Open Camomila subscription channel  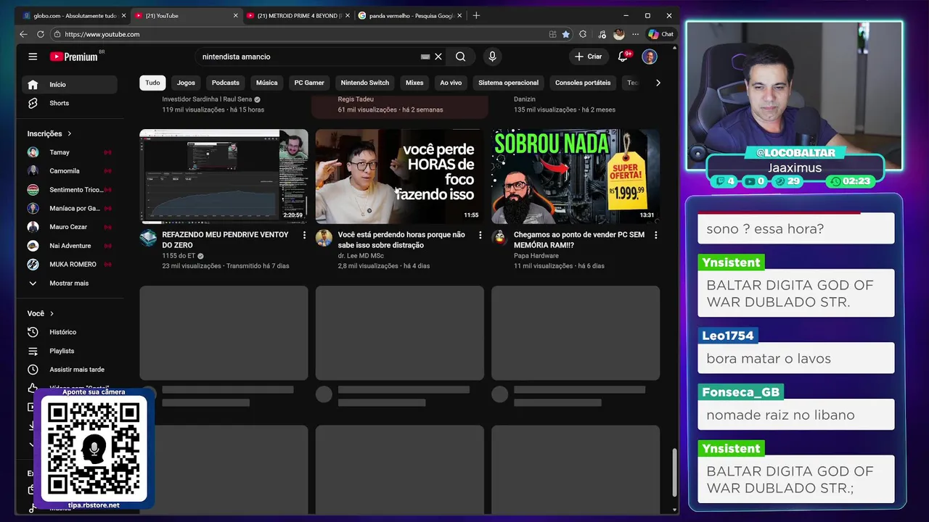[70, 171]
